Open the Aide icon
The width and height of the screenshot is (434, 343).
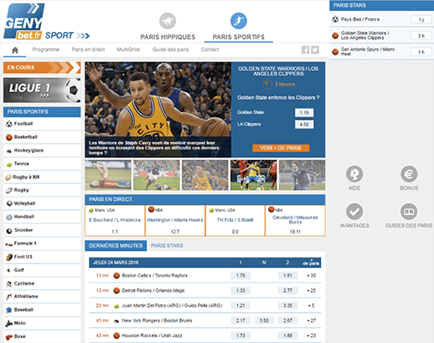pyautogui.click(x=354, y=174)
